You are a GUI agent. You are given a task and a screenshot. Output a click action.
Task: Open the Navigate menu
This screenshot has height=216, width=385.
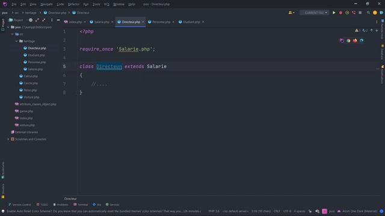pyautogui.click(x=46, y=4)
